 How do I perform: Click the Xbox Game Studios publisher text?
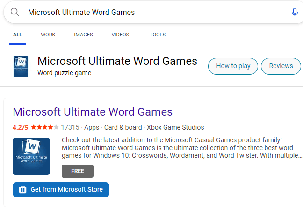[x=175, y=127]
